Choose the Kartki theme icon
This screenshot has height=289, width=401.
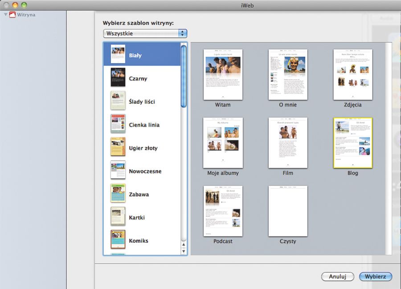tap(118, 216)
